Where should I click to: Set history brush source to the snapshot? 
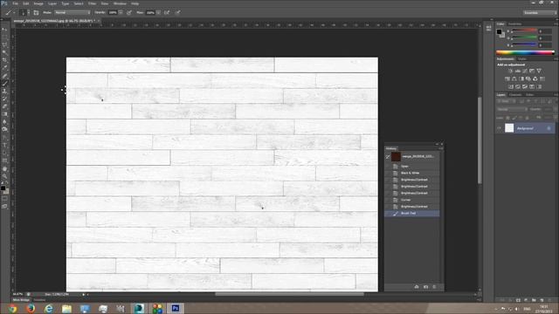coord(388,157)
